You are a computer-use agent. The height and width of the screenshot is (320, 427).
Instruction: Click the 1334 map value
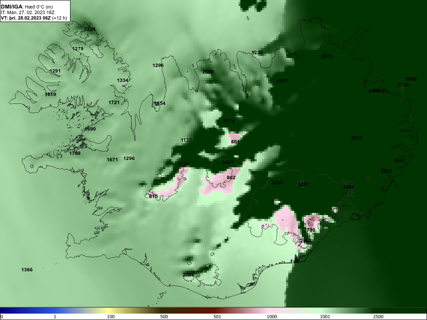tap(123, 80)
